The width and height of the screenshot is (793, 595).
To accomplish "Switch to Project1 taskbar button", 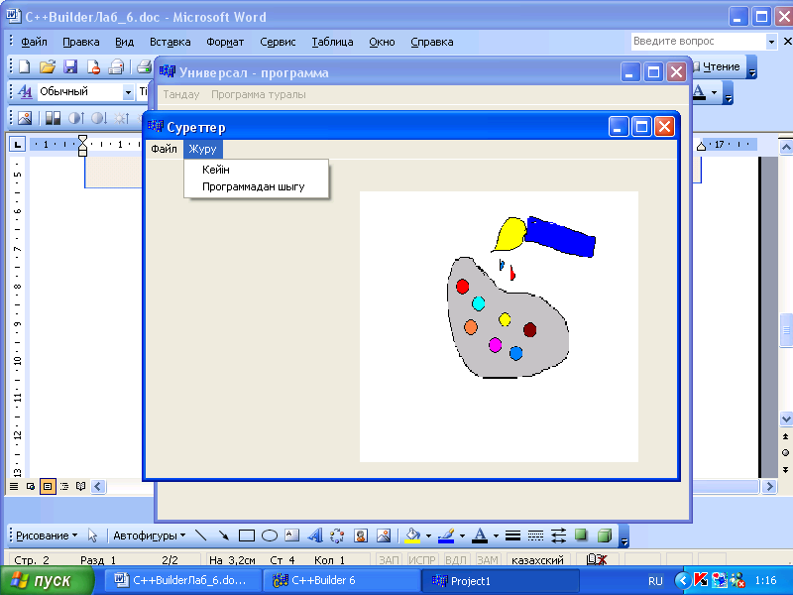I will click(501, 580).
